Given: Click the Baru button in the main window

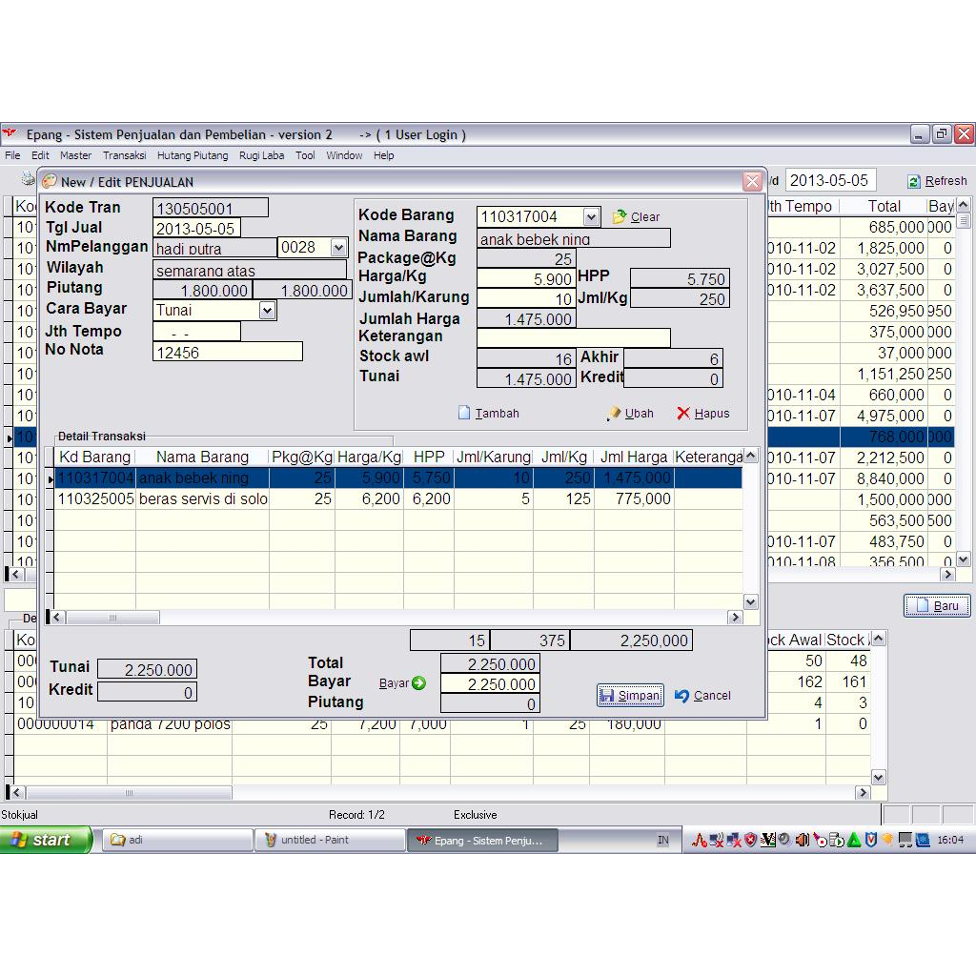Looking at the screenshot, I should [x=937, y=605].
